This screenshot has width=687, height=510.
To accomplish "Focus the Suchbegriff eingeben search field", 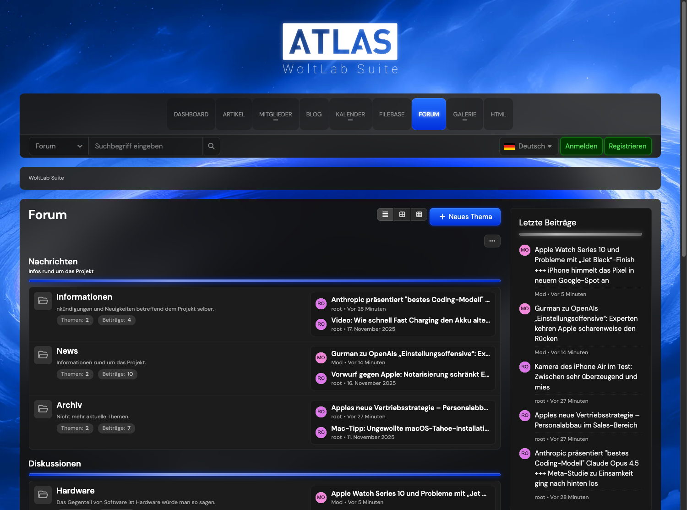I will point(146,146).
